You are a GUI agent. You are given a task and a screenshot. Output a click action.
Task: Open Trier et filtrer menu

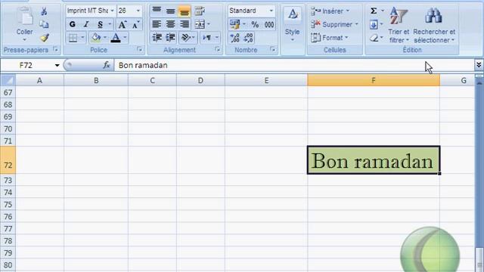pyautogui.click(x=399, y=25)
